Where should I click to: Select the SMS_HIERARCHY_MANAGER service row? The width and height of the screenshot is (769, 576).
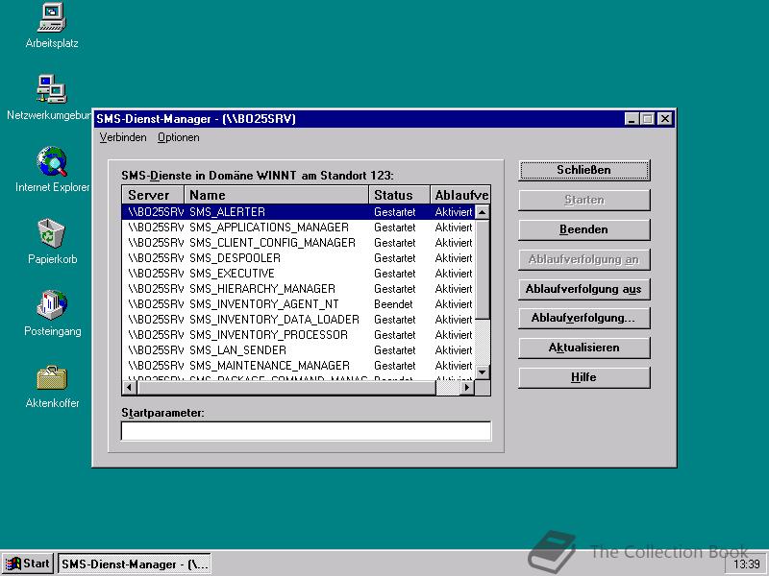tap(298, 289)
